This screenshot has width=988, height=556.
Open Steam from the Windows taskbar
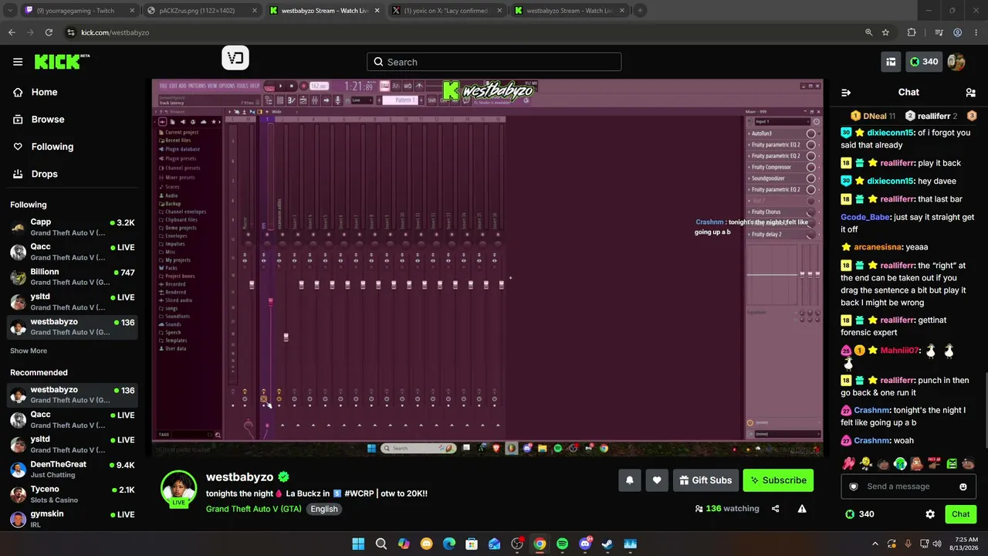(607, 544)
